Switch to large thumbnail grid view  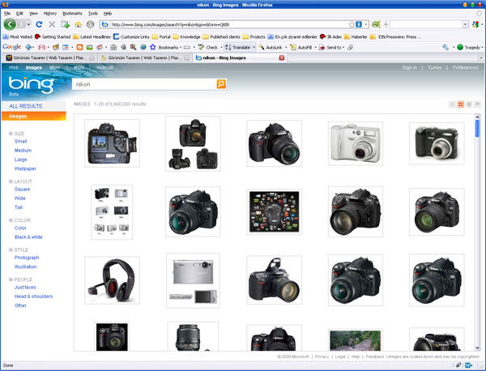pos(469,104)
